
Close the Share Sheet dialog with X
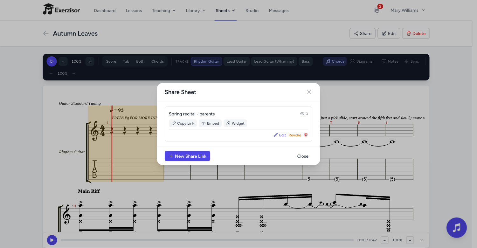[x=309, y=92]
